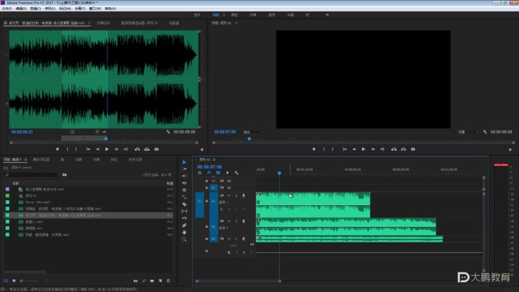Enable voice-over record on track A1
The height and width of the screenshot is (292, 519).
tap(244, 195)
